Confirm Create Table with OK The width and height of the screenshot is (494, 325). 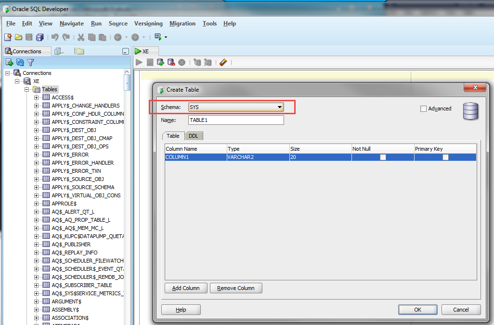click(418, 310)
